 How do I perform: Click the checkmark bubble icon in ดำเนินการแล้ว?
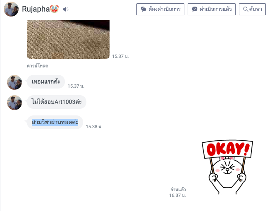pyautogui.click(x=195, y=9)
